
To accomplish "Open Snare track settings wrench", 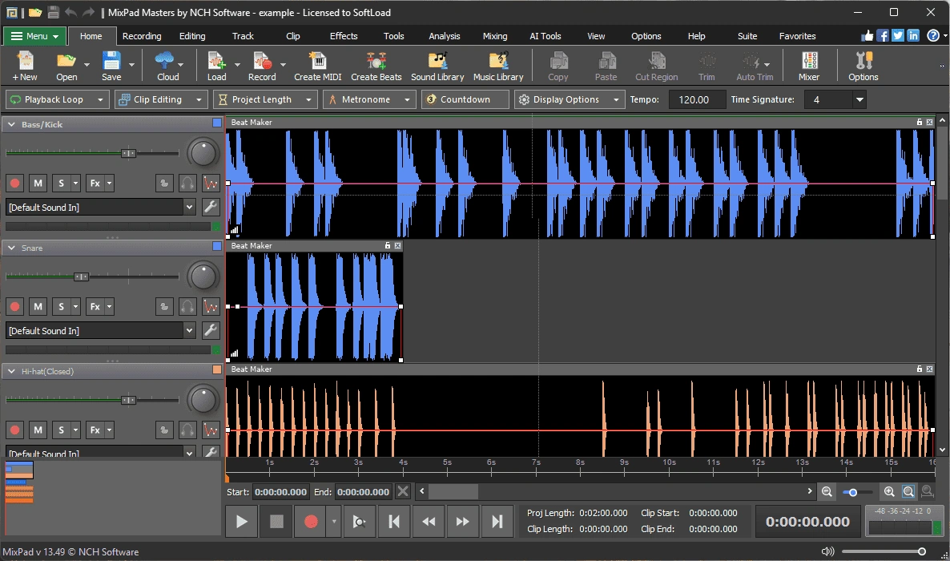I will [x=210, y=330].
